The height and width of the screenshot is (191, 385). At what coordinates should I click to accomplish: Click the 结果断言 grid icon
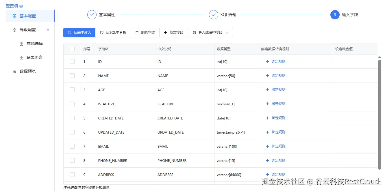click(x=21, y=58)
